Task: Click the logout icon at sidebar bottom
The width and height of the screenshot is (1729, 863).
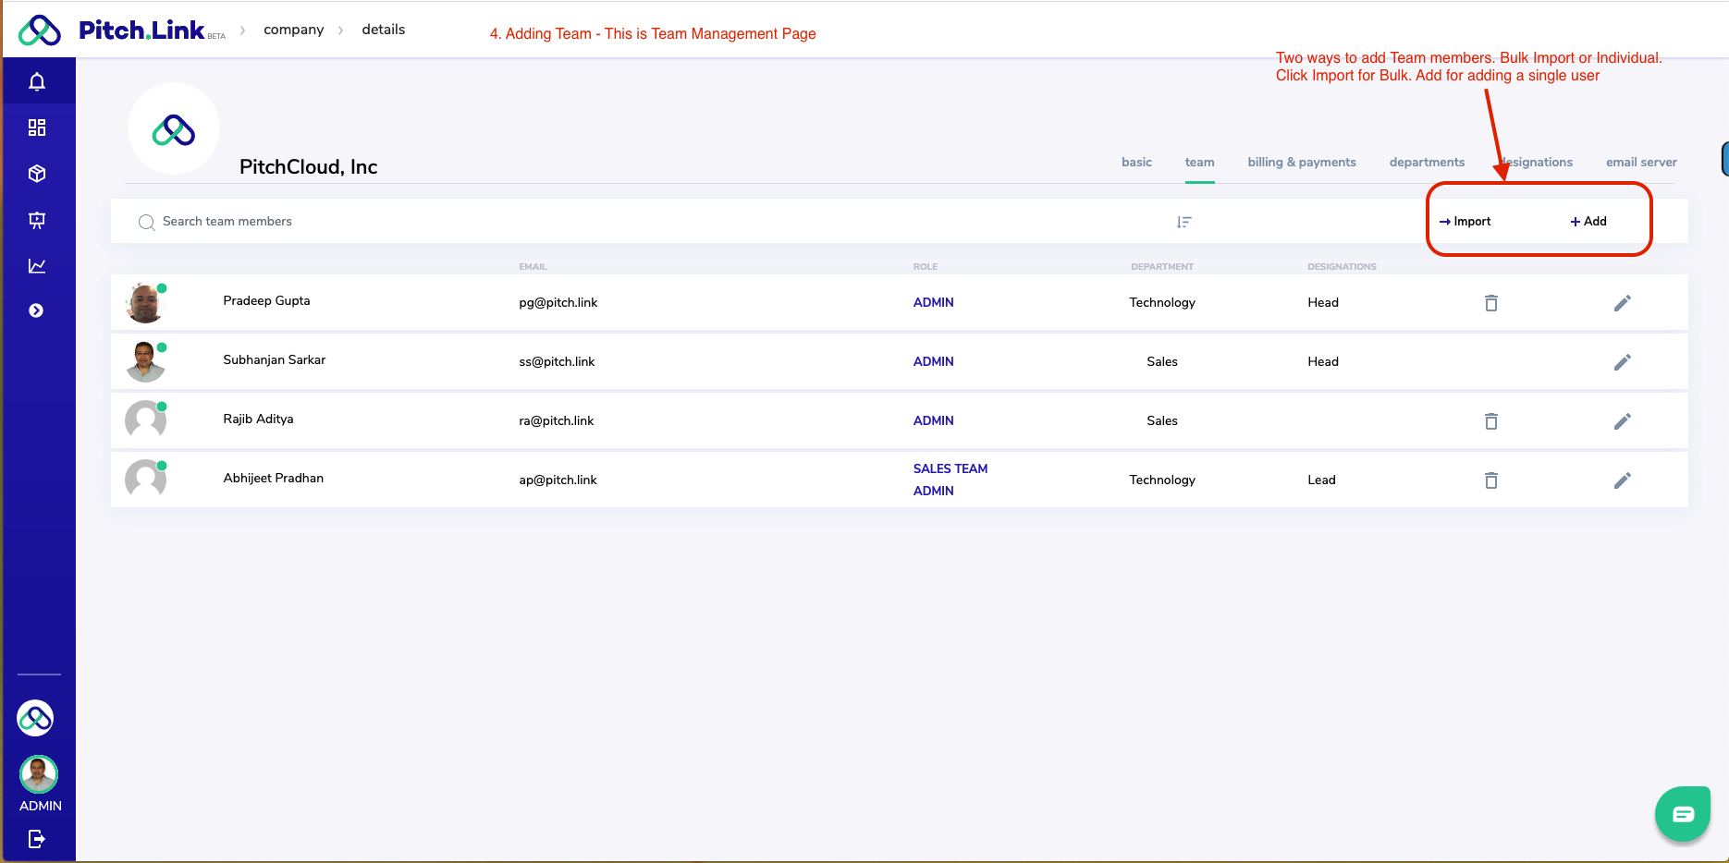Action: [37, 839]
